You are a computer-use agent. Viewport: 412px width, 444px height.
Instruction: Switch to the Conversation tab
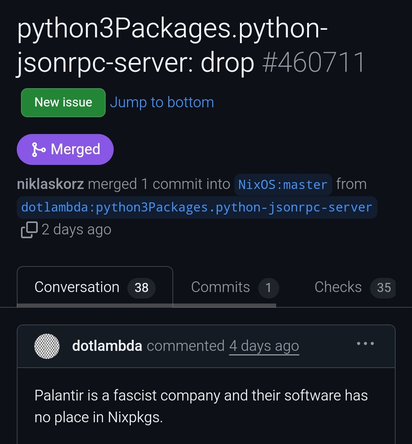pyautogui.click(x=77, y=287)
